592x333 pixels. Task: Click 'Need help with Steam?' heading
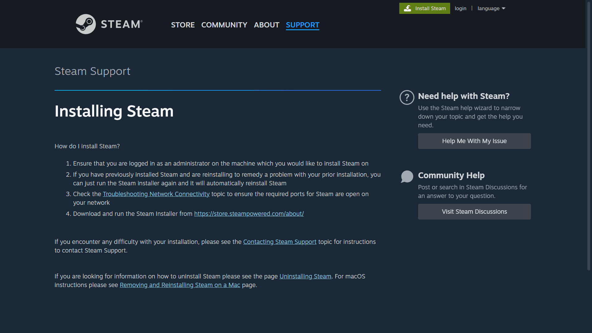pyautogui.click(x=464, y=96)
